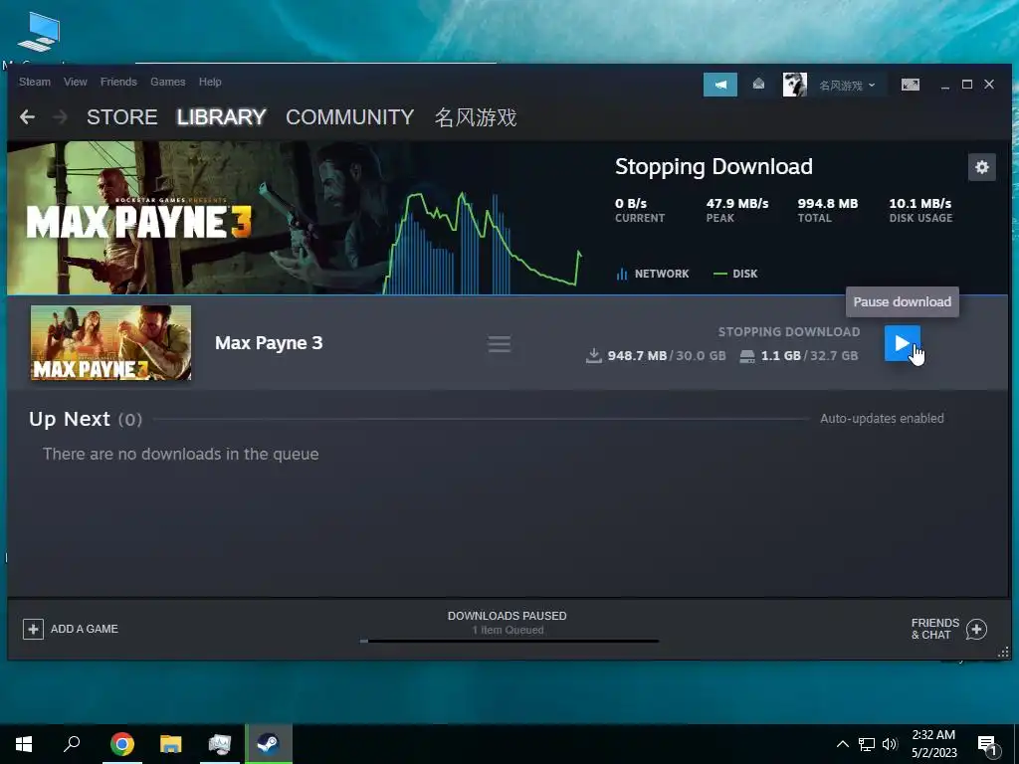The height and width of the screenshot is (764, 1019).
Task: Open the 名风游戏 profile tab
Action: pos(475,117)
